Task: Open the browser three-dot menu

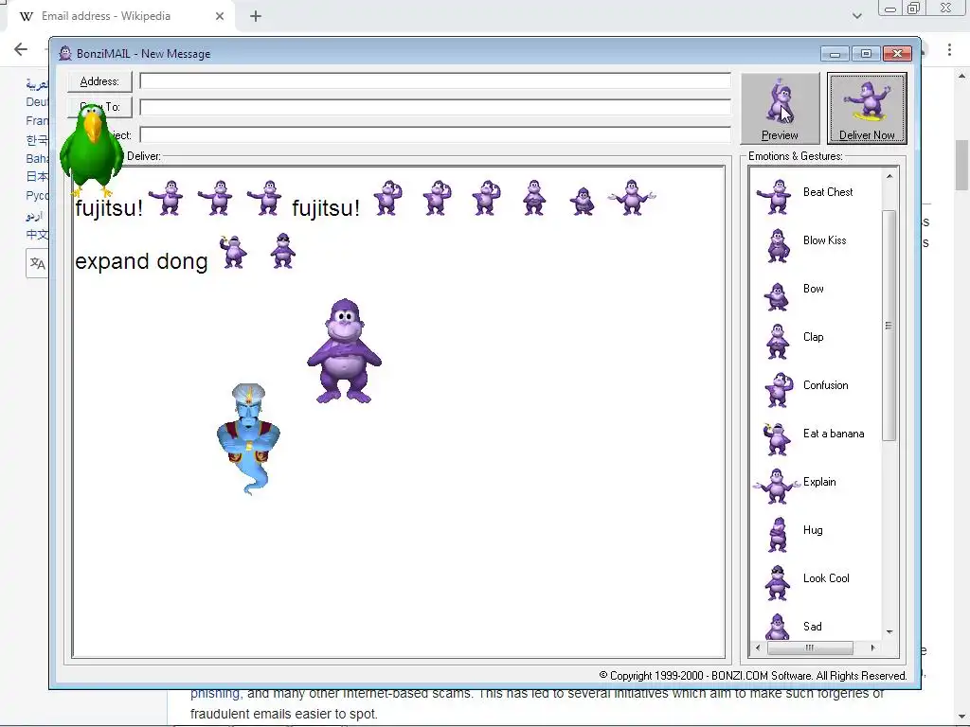Action: [949, 49]
